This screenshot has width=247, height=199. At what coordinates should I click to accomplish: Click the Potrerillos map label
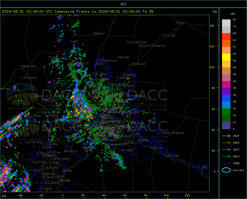[50, 113]
